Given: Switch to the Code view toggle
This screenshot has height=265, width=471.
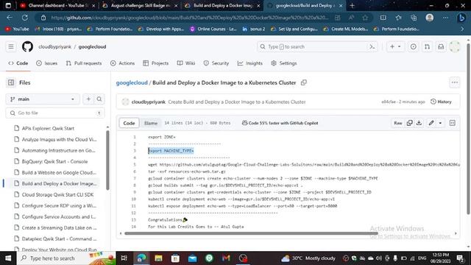Looking at the screenshot, I should point(130,123).
